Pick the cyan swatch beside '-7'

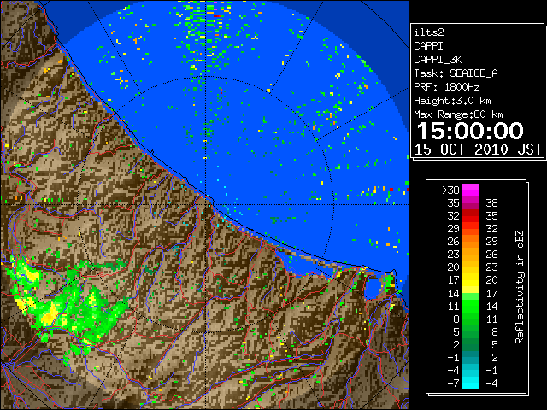tap(470, 384)
